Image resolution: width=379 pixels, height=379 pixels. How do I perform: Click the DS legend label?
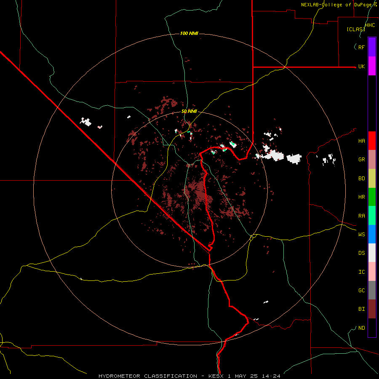point(361,253)
